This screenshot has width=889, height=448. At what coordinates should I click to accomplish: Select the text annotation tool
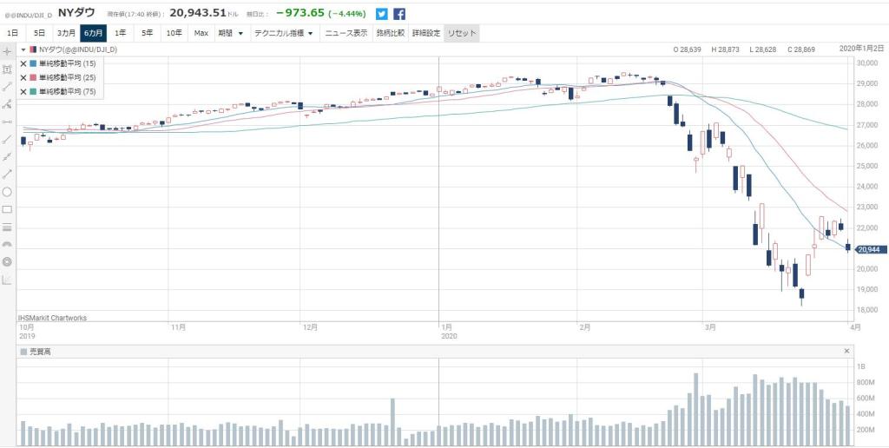[7, 69]
